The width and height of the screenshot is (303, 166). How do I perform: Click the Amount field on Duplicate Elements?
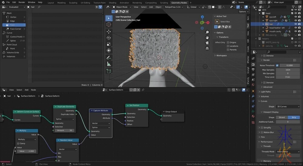[x=64, y=130]
